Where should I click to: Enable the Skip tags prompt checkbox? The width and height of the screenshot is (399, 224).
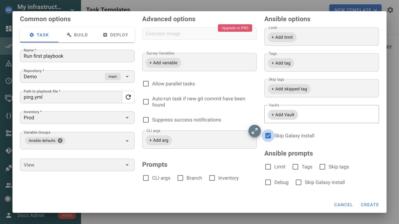pos(323,167)
